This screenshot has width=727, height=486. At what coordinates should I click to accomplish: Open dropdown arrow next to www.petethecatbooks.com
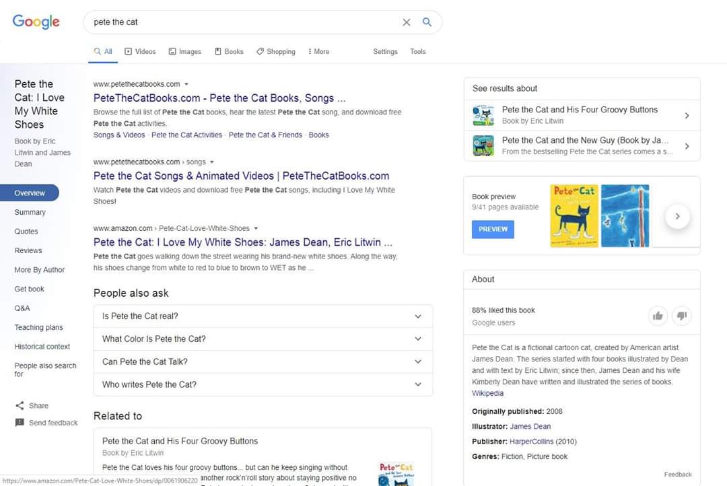coord(186,84)
